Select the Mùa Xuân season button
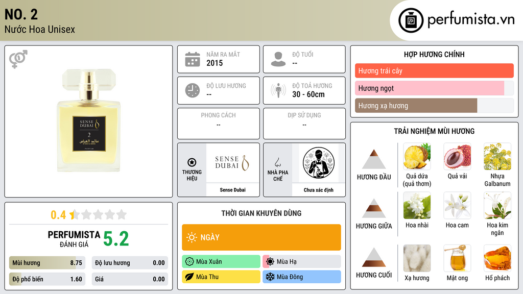This screenshot has height=294, width=523. click(x=221, y=262)
